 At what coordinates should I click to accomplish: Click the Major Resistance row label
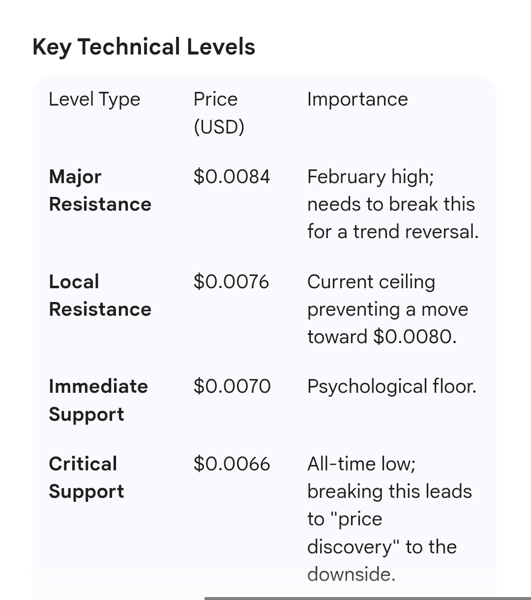(x=100, y=190)
